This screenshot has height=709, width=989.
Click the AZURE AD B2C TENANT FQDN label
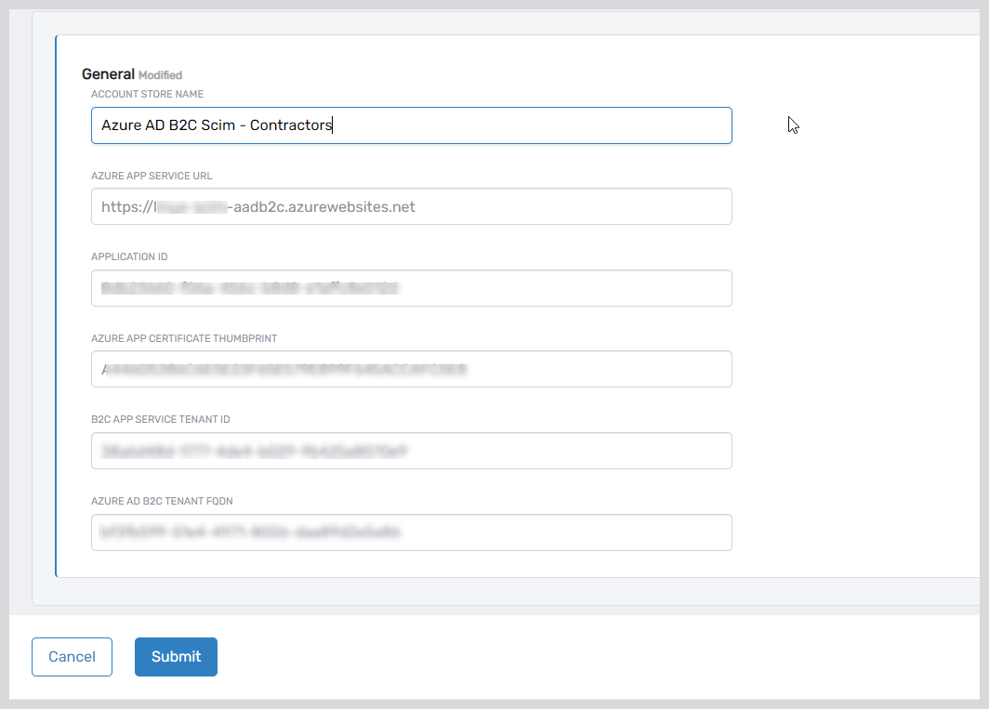click(162, 501)
